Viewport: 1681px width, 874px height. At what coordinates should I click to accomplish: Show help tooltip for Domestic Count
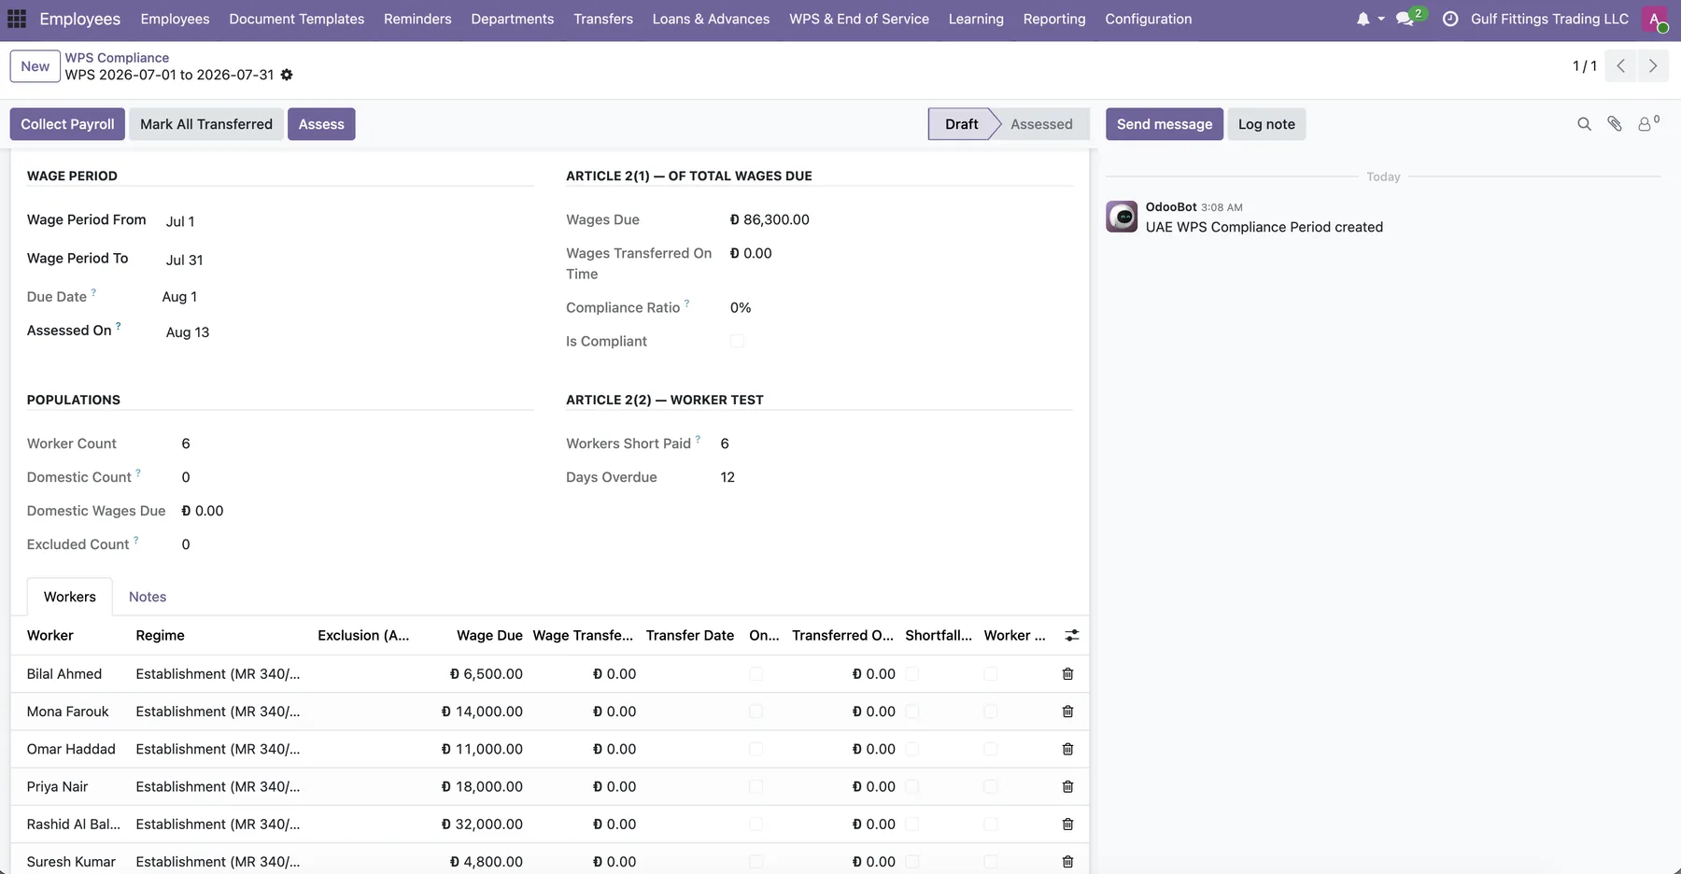(x=138, y=472)
